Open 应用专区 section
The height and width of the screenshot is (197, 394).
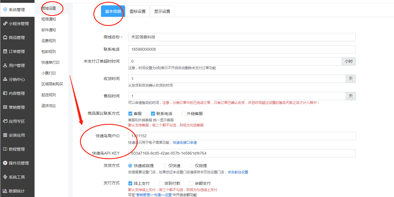click(x=17, y=121)
